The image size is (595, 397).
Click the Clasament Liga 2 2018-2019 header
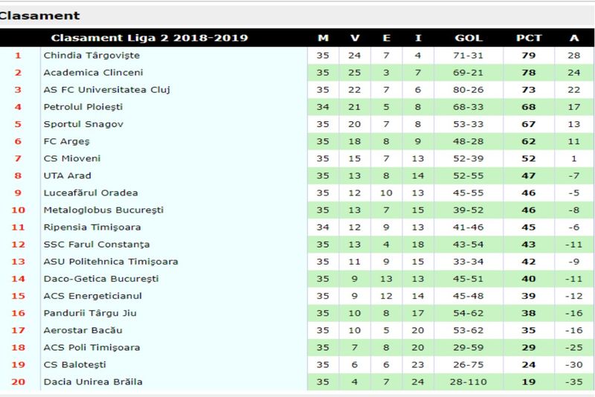pos(149,38)
